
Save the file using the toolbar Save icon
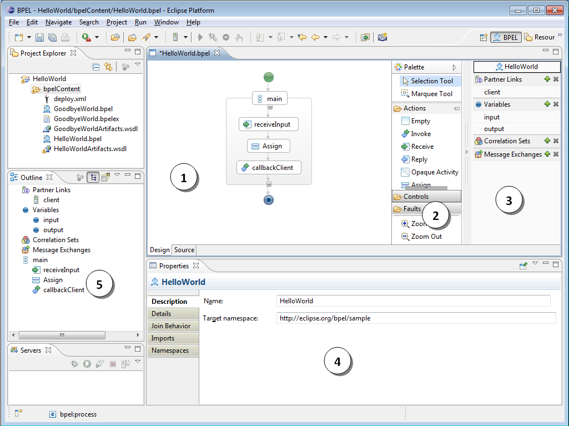coord(39,37)
